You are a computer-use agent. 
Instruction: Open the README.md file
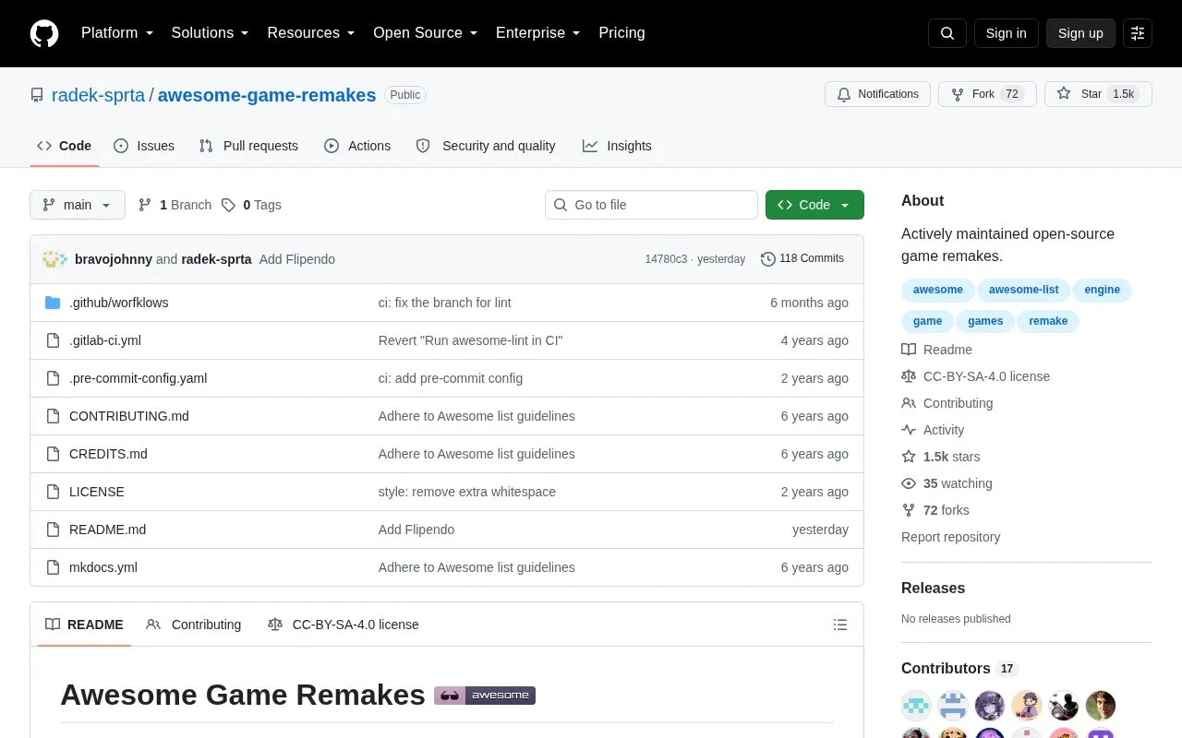pos(107,530)
